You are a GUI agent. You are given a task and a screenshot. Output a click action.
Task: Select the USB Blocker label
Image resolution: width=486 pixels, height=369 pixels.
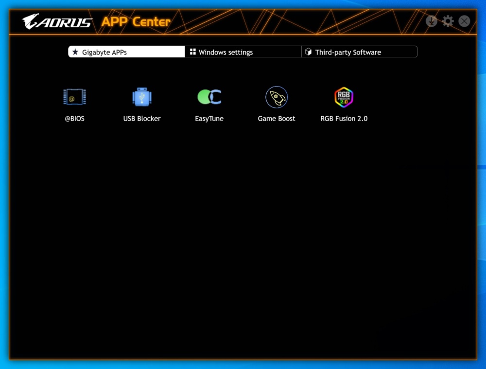[x=142, y=119]
